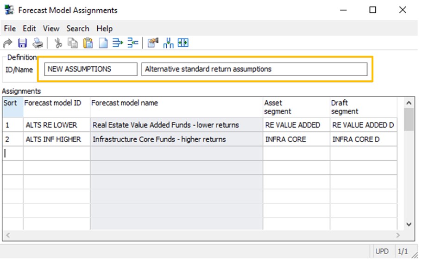This screenshot has width=422, height=262.
Task: Minimize the Forecast Model Assignments window
Action: (343, 10)
